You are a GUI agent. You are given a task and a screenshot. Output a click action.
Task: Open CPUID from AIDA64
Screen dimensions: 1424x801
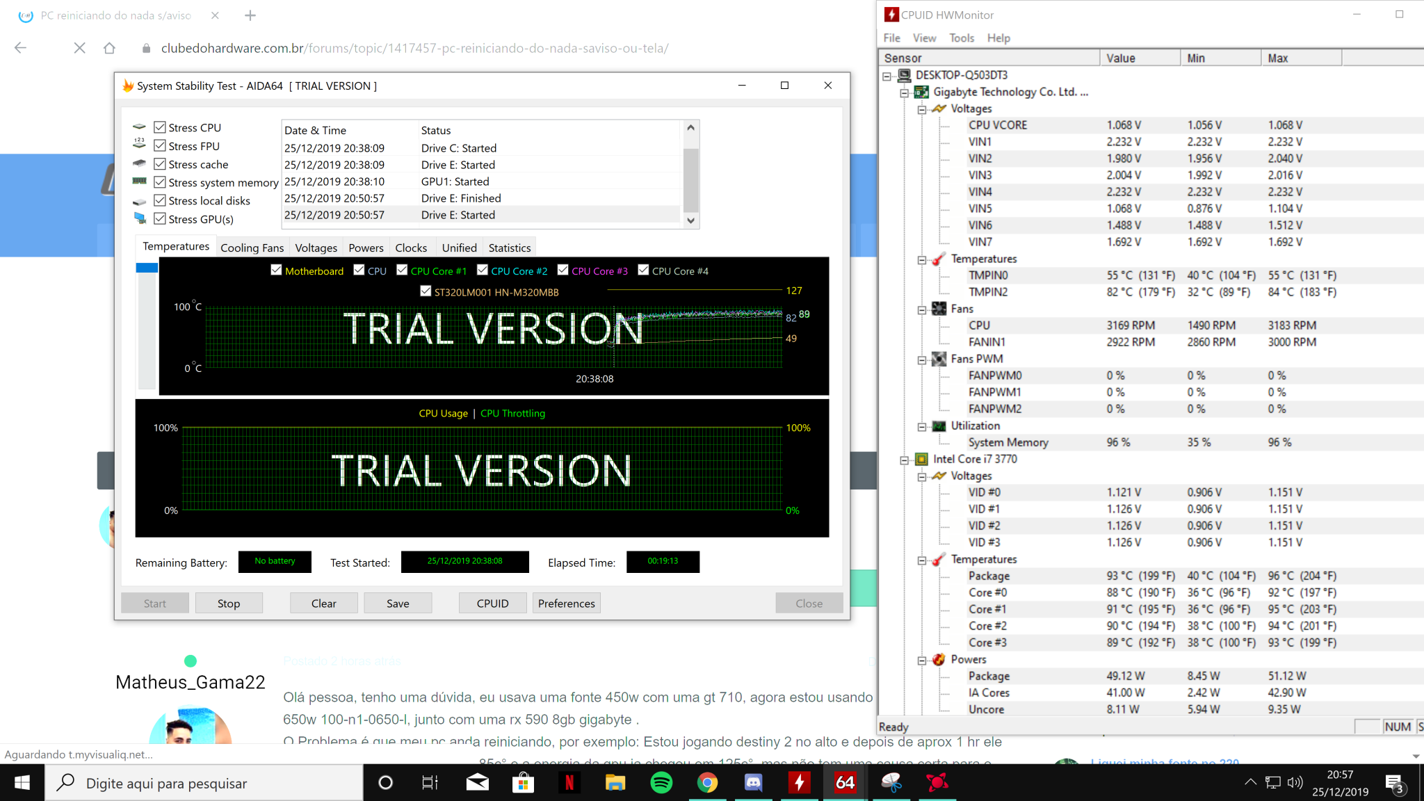tap(493, 603)
